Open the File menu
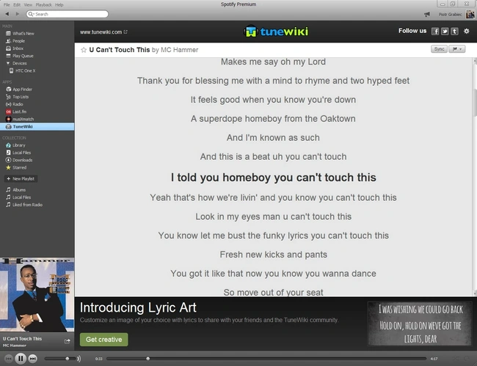The image size is (477, 366). pyautogui.click(x=7, y=5)
